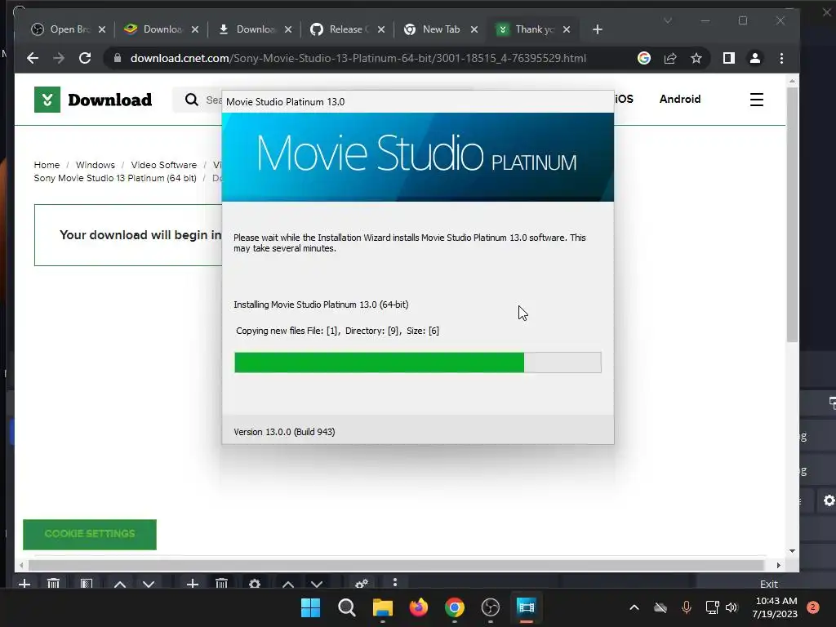Click the page vertical scrollbar

[792, 213]
